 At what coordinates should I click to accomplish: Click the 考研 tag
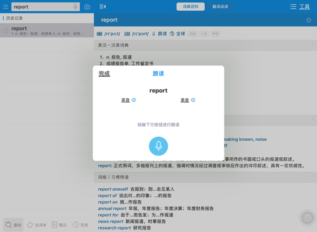(216, 34)
